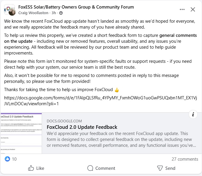Viewport: 202px width, 176px height.
Task: Show the post audience privacy icon
Action: (61, 13)
